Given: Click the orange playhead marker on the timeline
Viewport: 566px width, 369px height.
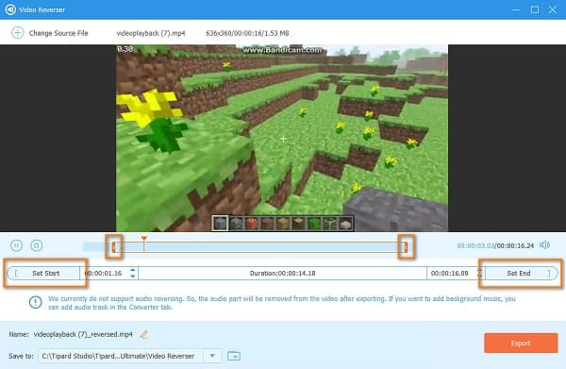Looking at the screenshot, I should (x=144, y=239).
